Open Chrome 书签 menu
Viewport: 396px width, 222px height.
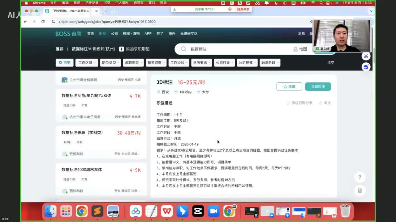pos(107,3)
